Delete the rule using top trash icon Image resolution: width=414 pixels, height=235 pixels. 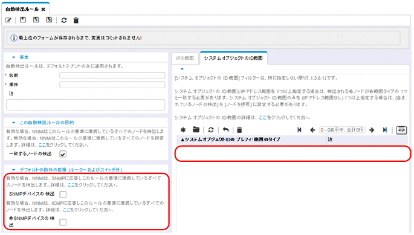pyautogui.click(x=76, y=20)
